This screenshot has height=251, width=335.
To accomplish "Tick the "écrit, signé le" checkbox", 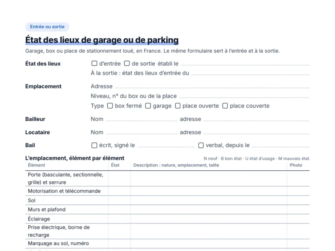I will click(x=94, y=145).
